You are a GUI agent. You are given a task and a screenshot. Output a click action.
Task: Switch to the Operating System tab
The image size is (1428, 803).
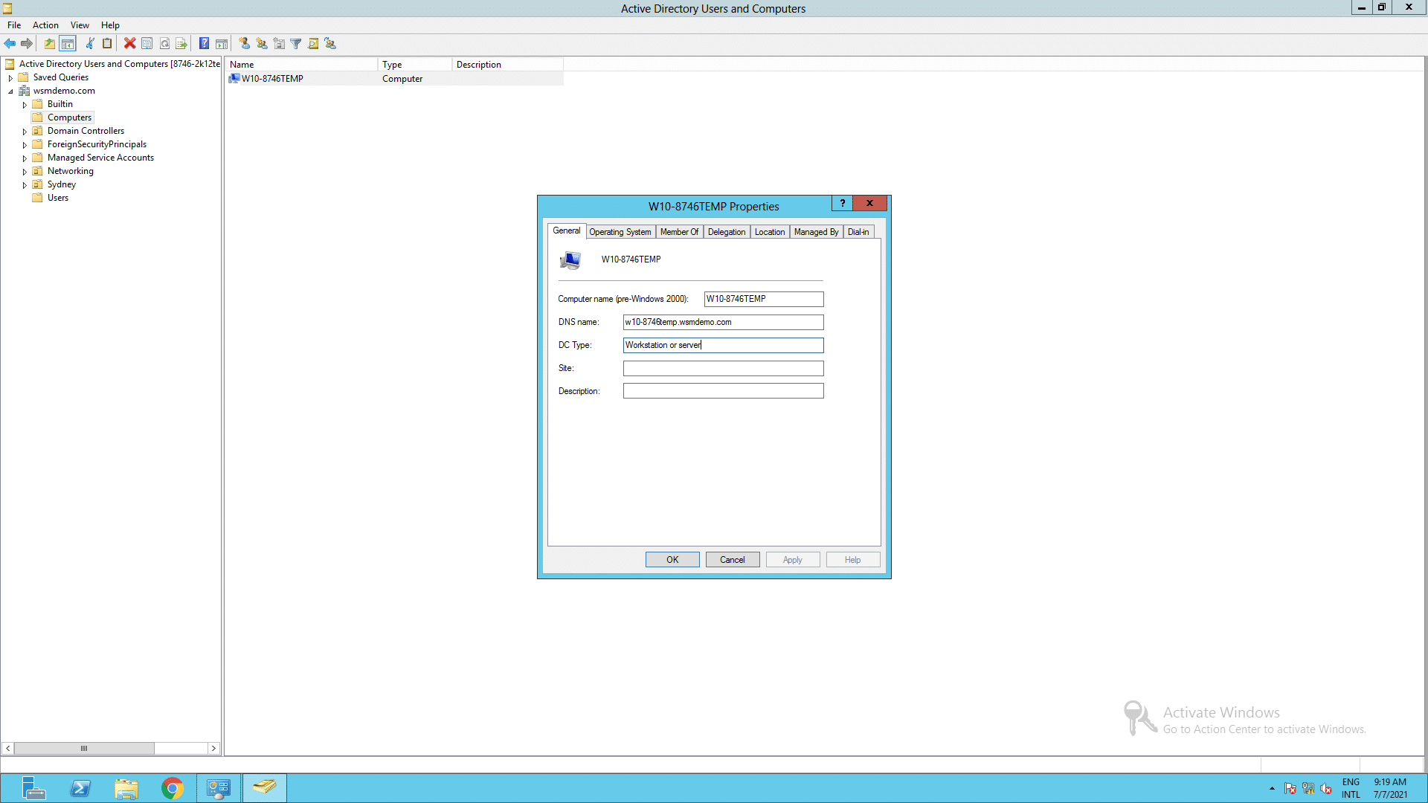pyautogui.click(x=620, y=232)
